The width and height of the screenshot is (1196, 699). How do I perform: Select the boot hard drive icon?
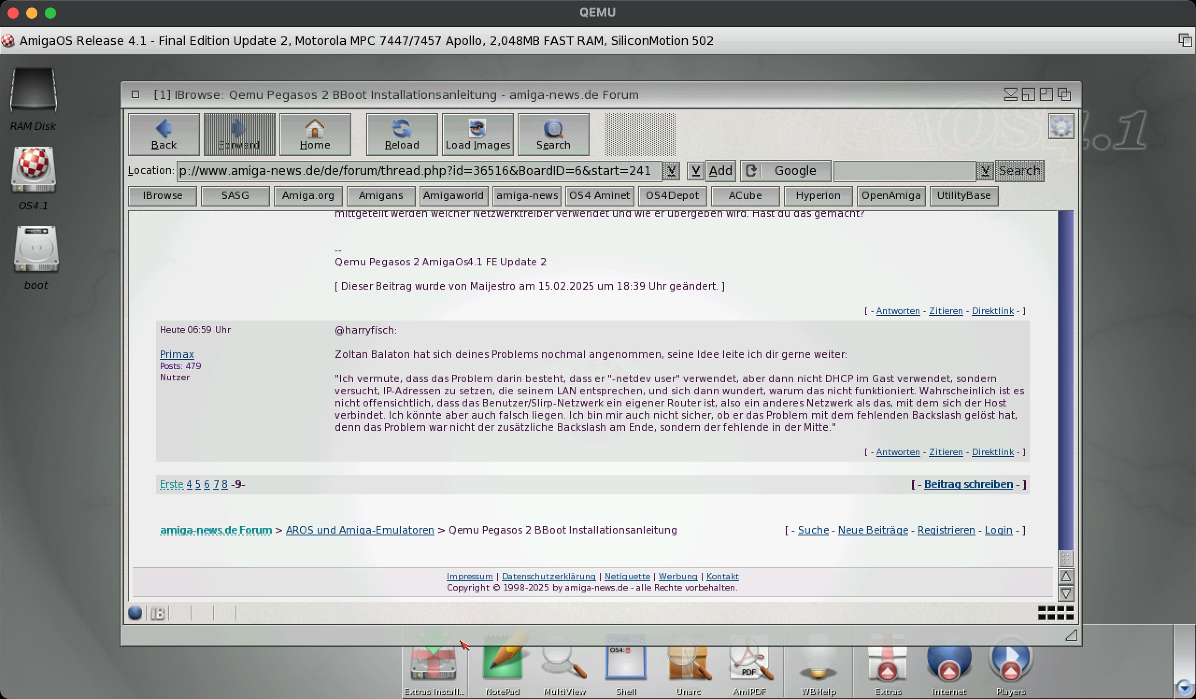click(36, 249)
